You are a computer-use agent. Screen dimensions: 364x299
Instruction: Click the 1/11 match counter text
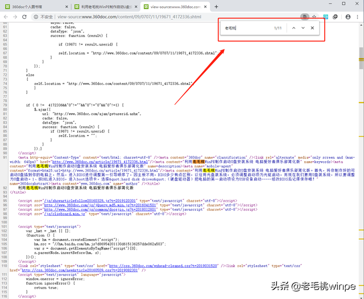click(278, 28)
